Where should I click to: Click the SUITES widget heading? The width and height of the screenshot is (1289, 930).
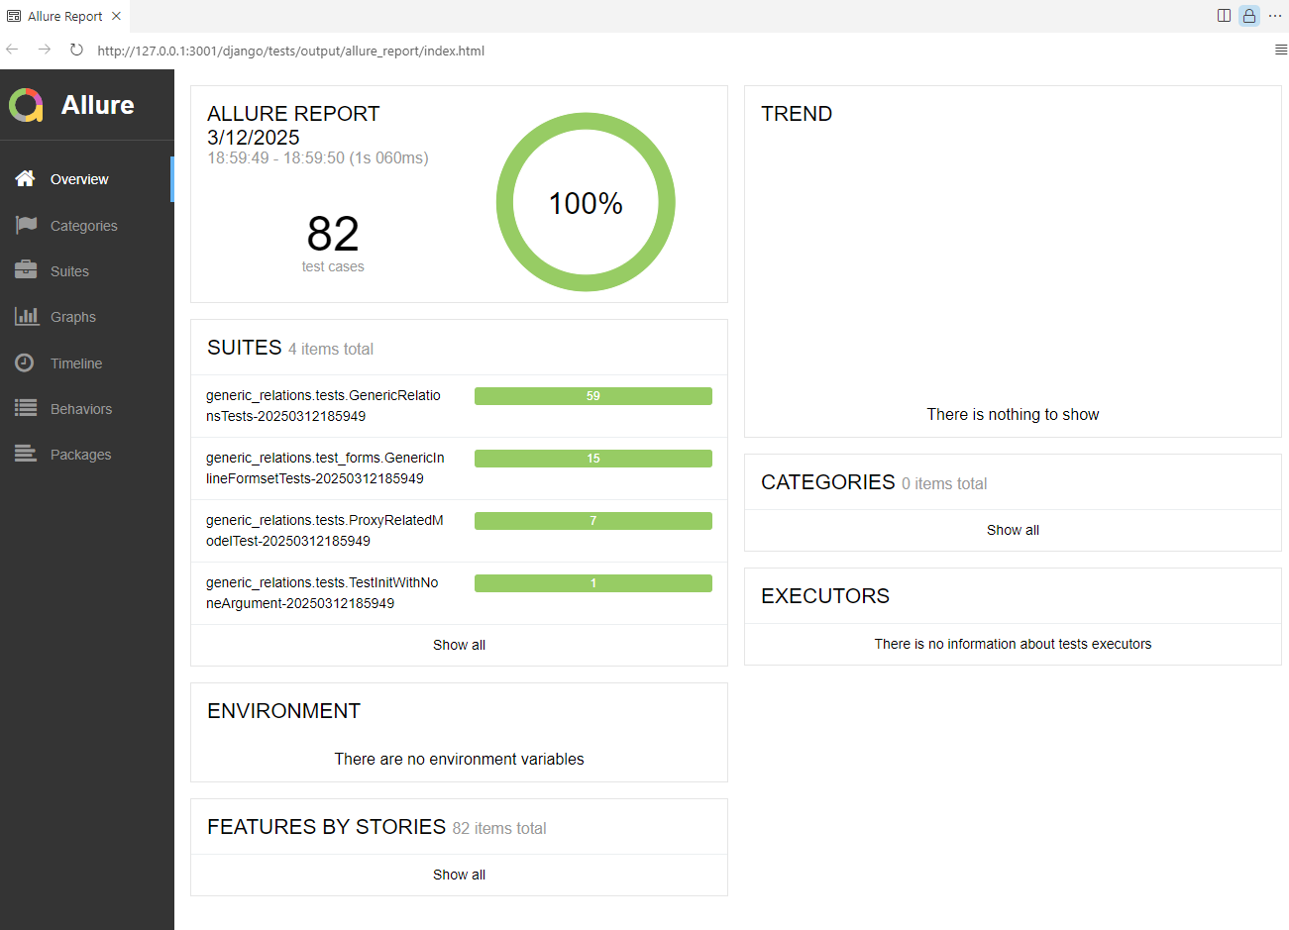pos(245,348)
